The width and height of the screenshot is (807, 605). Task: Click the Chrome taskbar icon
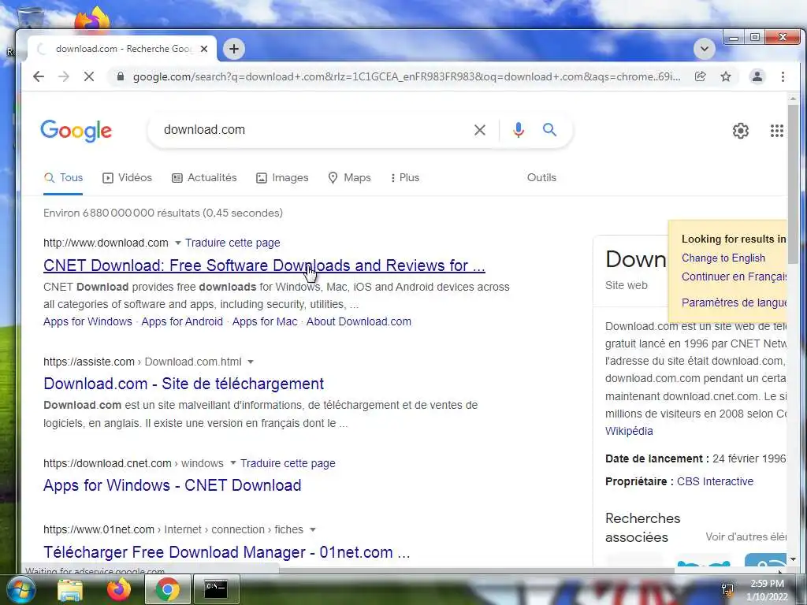[167, 589]
